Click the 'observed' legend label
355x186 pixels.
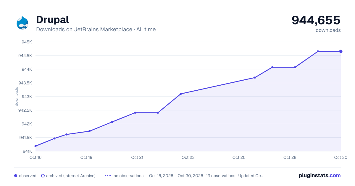(28, 176)
